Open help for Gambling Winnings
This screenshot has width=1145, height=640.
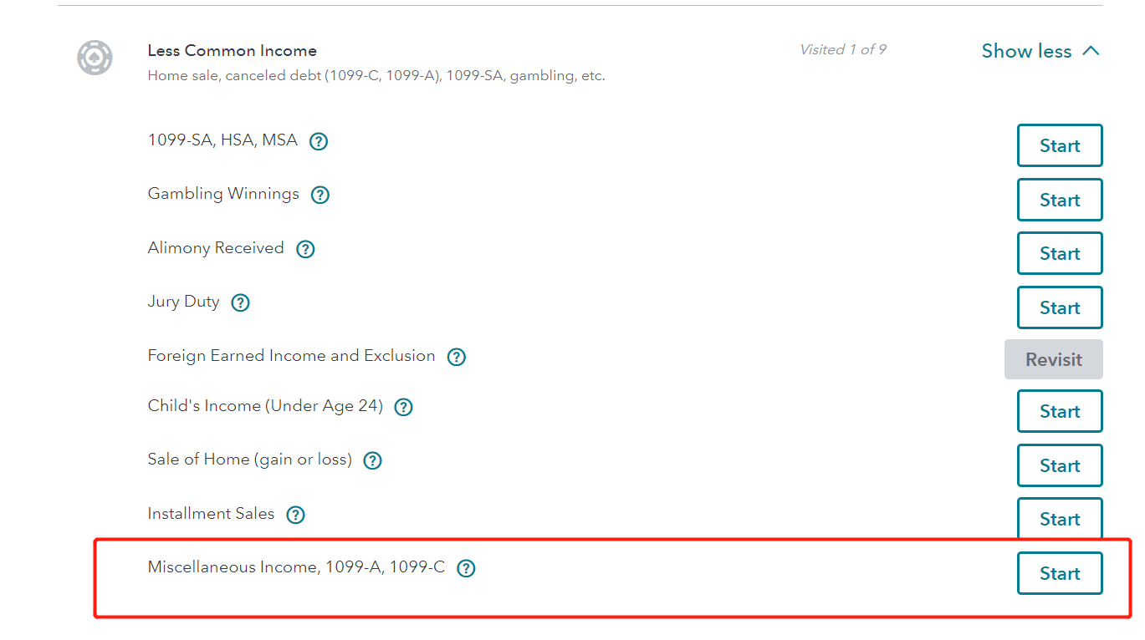point(319,195)
